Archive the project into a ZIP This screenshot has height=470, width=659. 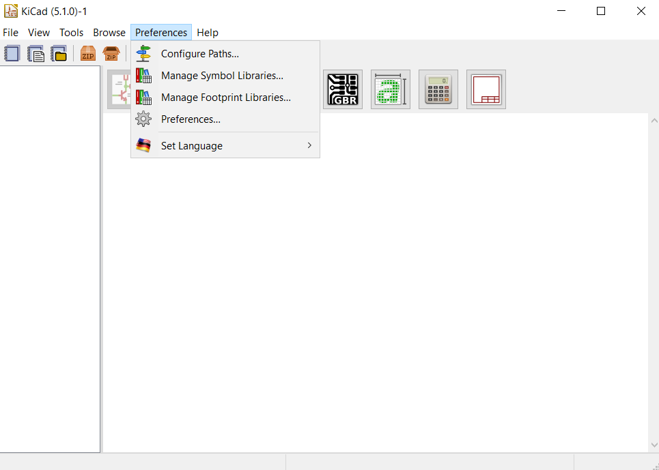click(87, 53)
